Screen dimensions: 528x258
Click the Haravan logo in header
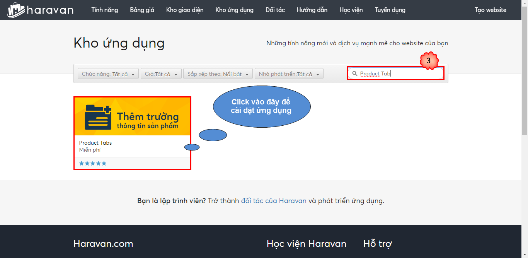pos(40,10)
